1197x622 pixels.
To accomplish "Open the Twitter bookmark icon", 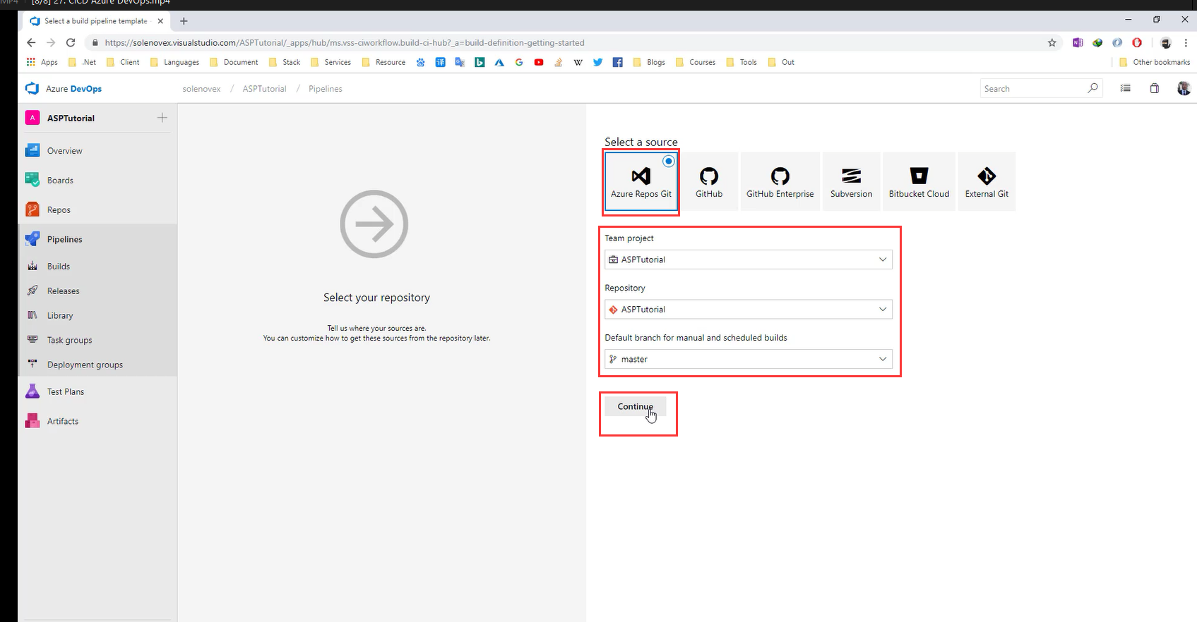I will coord(598,62).
